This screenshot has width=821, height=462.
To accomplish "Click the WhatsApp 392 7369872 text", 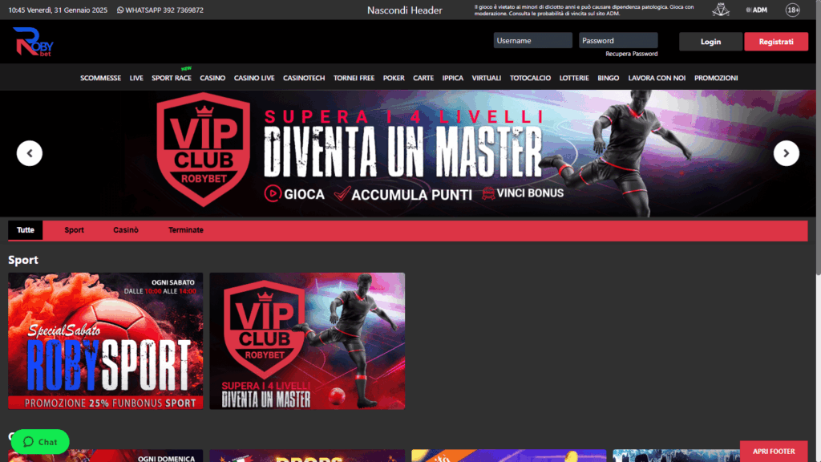I will click(164, 10).
